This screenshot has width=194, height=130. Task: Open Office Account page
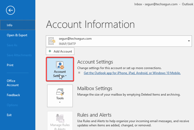pos(18,83)
